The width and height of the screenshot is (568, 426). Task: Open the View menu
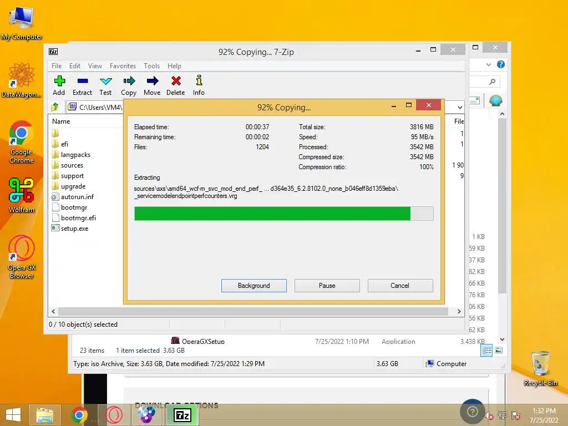click(x=95, y=66)
